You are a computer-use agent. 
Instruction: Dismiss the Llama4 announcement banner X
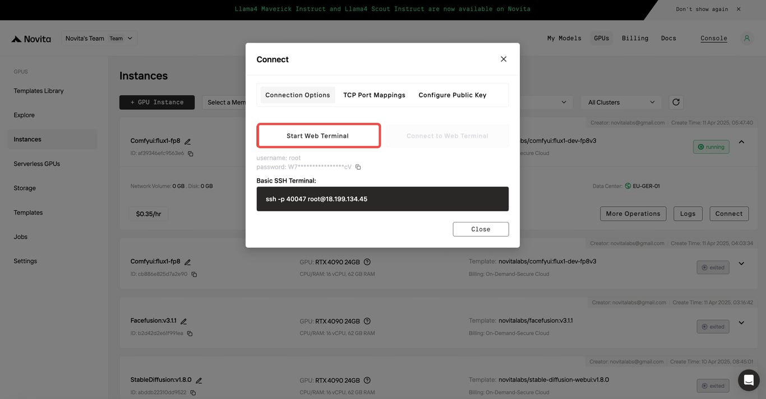(739, 9)
